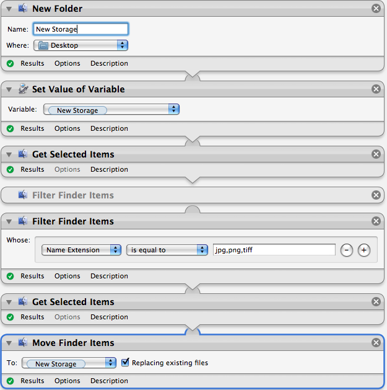Show Results of first Get Selected Items

(32, 169)
